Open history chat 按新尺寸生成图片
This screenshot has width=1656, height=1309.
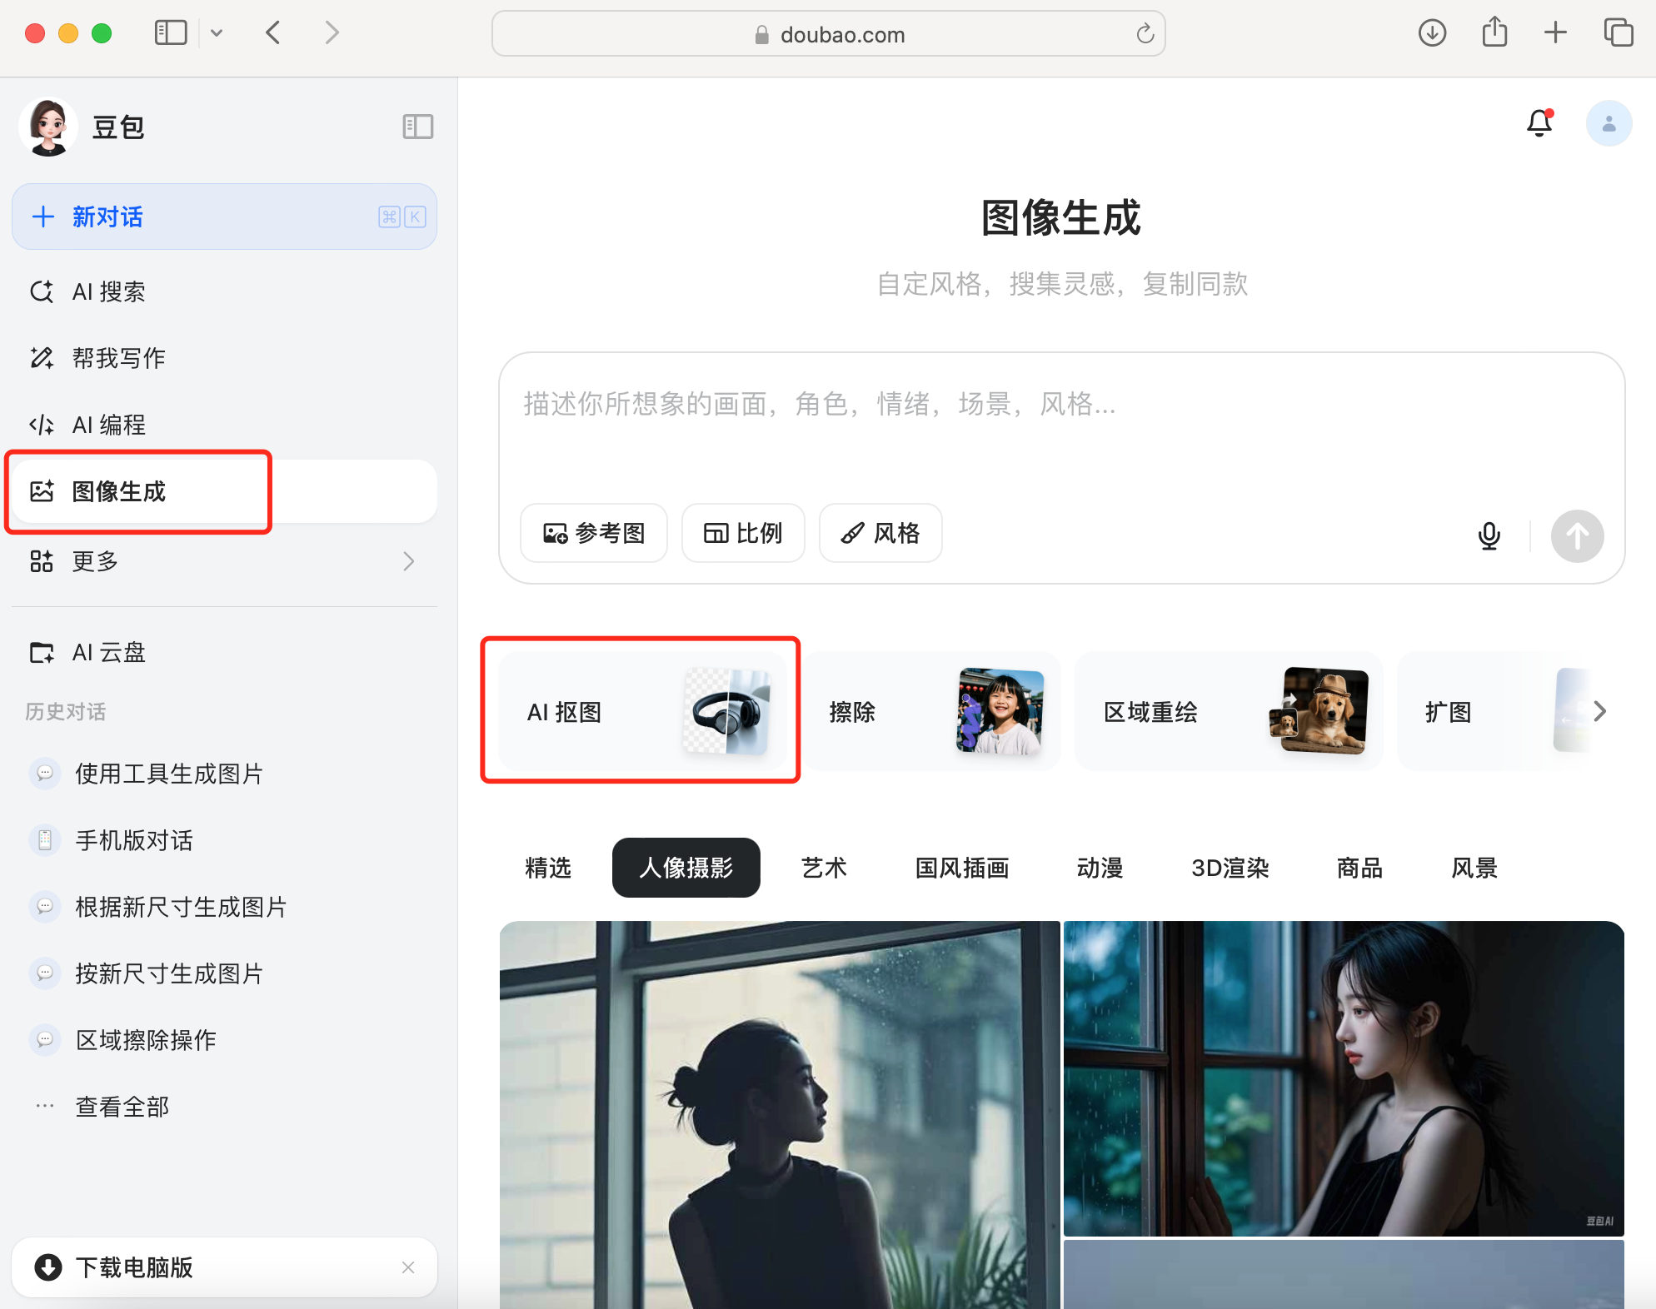[224, 973]
